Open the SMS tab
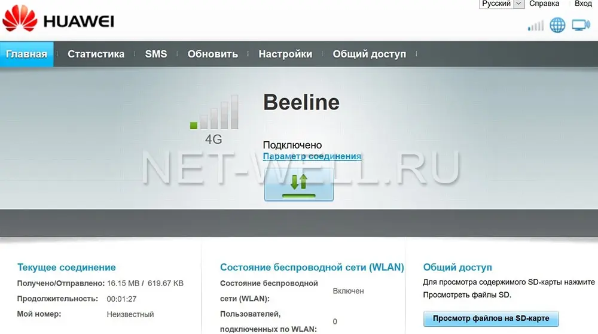598x334 pixels. coord(155,54)
